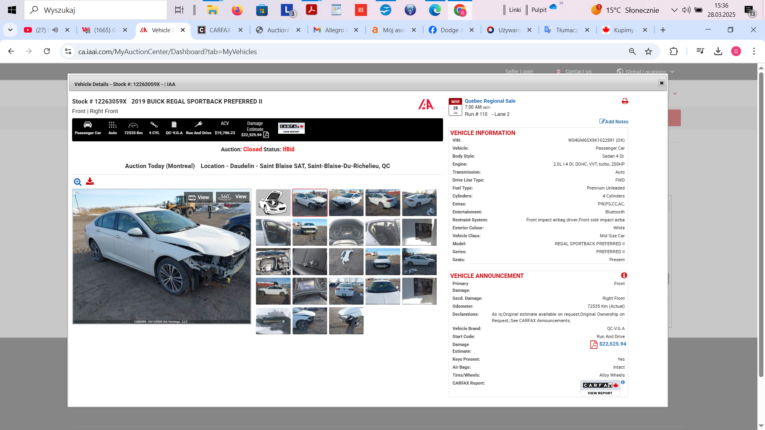Switch to the Allegro browser tab
This screenshot has height=430, width=765.
click(x=335, y=30)
